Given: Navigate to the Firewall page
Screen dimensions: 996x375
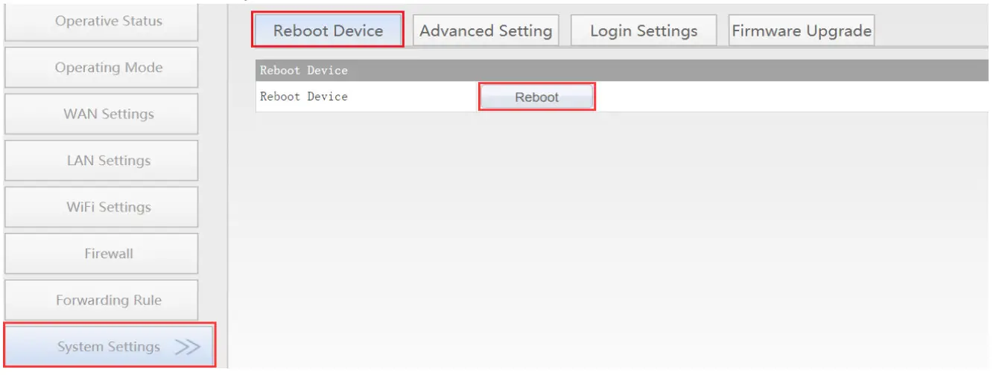Looking at the screenshot, I should (x=109, y=254).
